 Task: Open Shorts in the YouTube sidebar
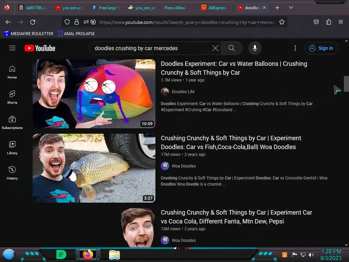point(12,98)
